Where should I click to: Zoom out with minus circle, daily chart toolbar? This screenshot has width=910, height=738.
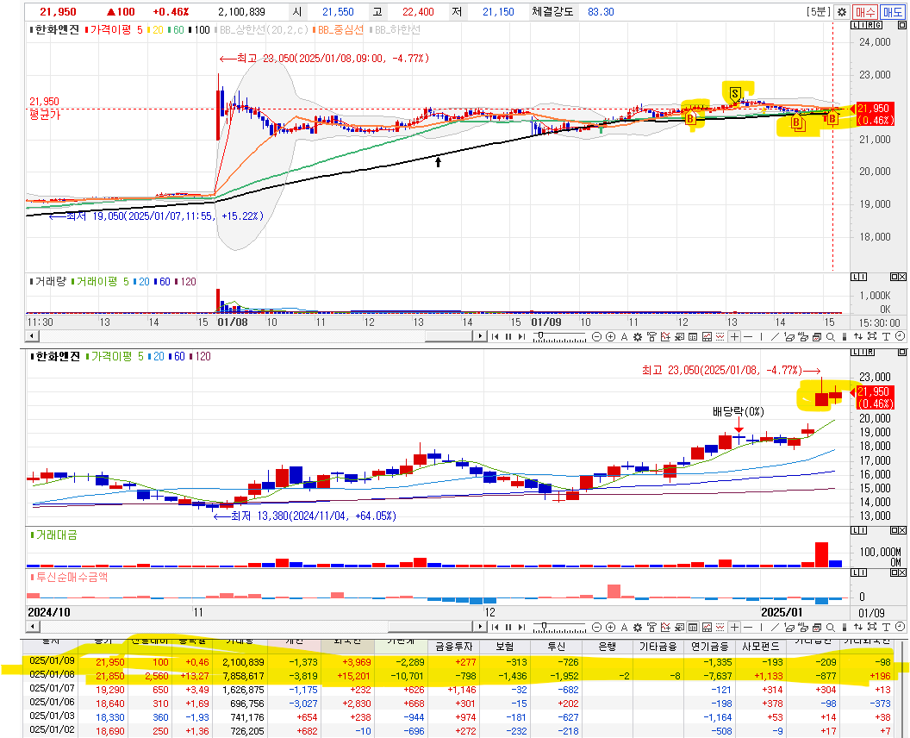[x=596, y=627]
